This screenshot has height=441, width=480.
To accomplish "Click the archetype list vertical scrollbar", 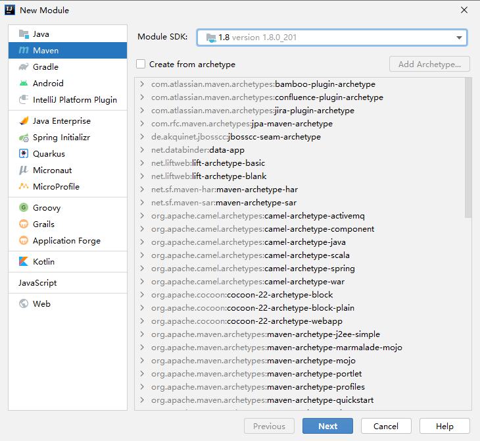I will pos(468,147).
